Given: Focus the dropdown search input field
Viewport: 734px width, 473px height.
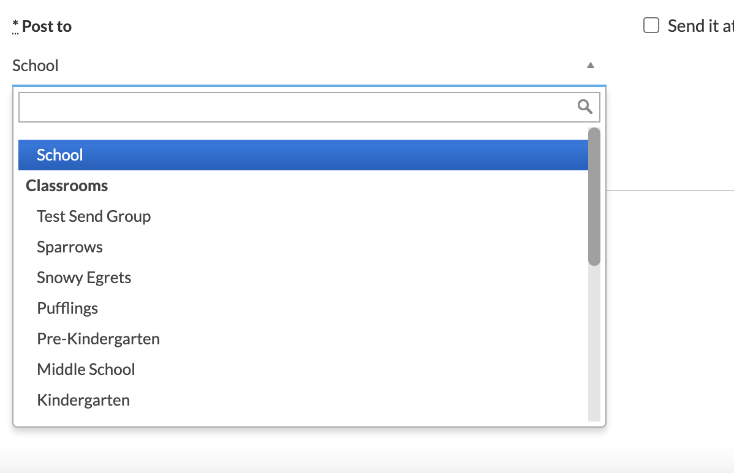Looking at the screenshot, I should 309,107.
